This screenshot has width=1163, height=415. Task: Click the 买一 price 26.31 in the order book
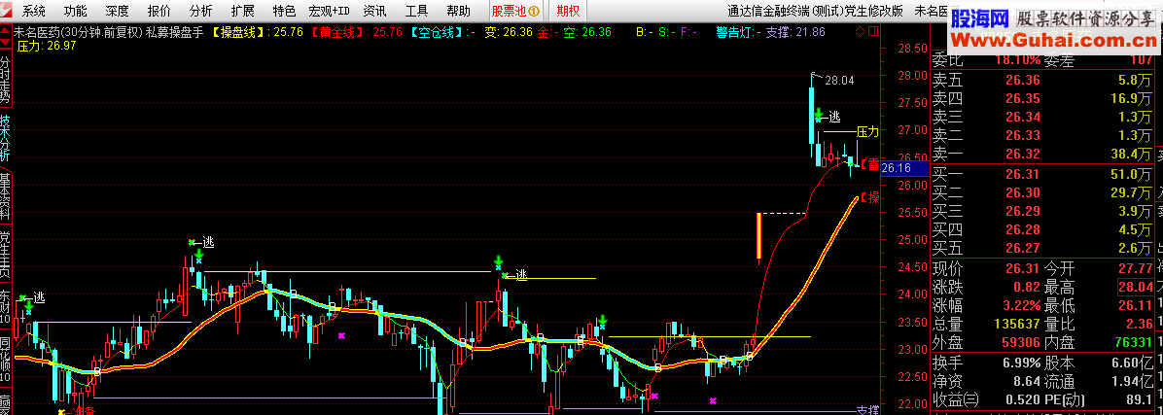[x=1023, y=174]
